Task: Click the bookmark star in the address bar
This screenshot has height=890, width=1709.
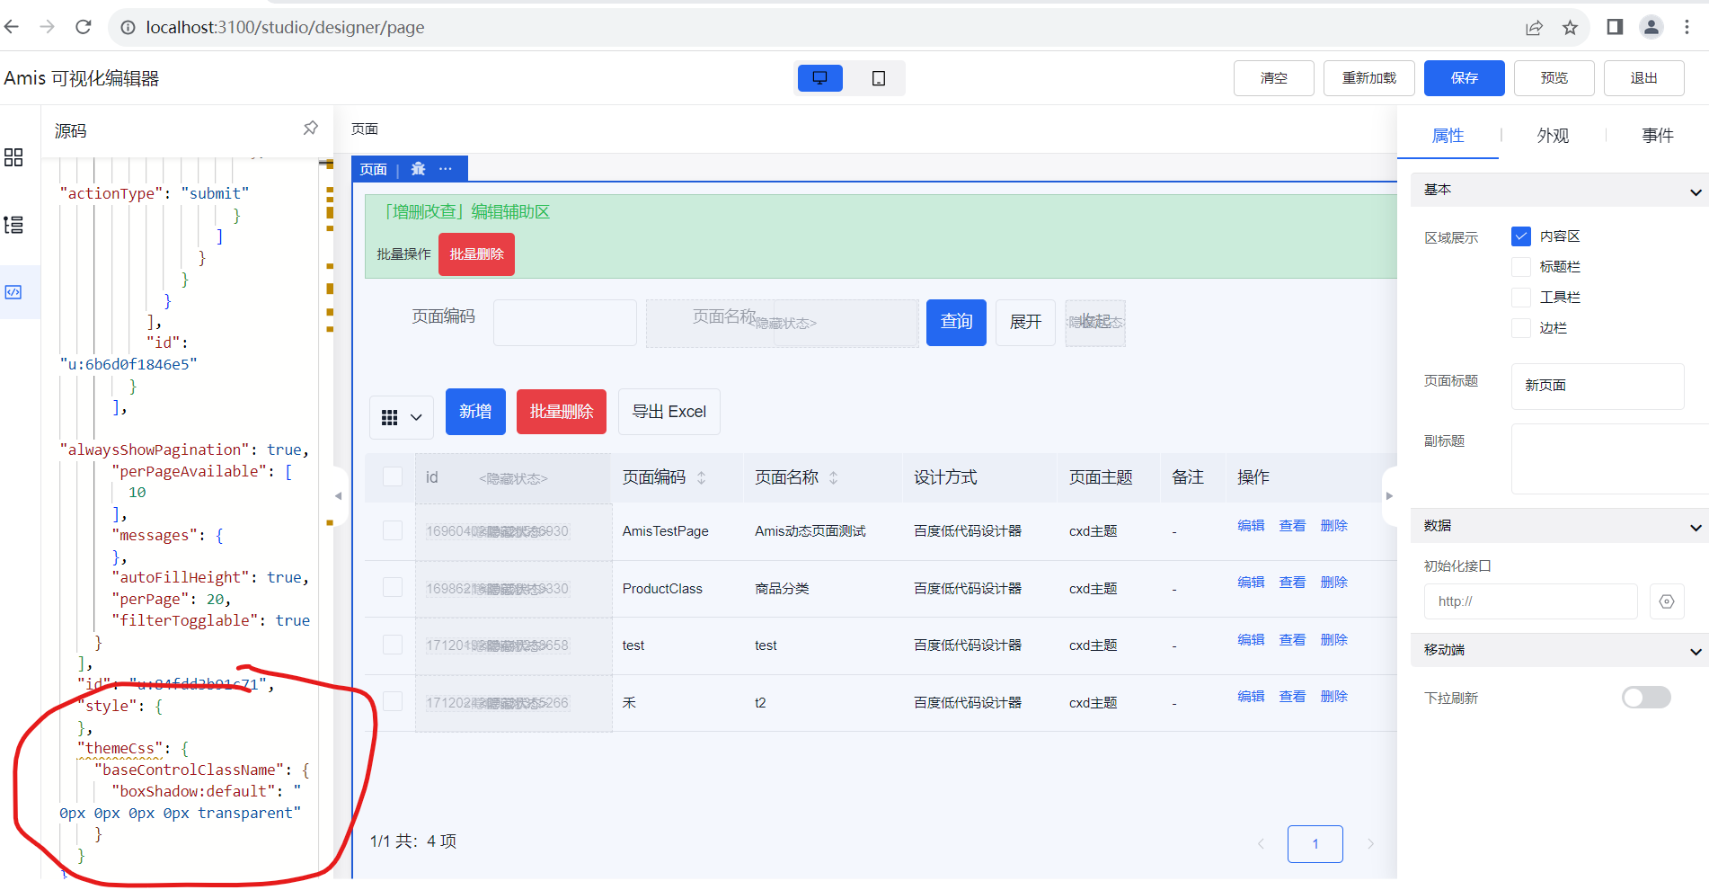Action: point(1571,27)
